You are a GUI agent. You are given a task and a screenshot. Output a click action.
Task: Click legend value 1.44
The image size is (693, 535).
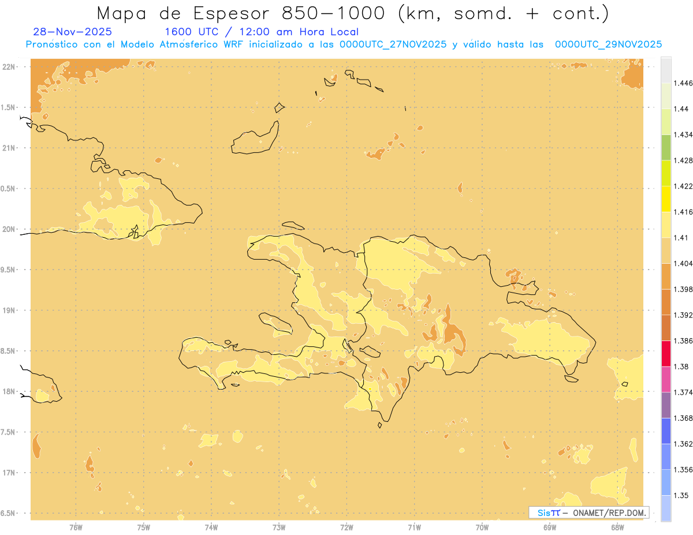point(681,109)
